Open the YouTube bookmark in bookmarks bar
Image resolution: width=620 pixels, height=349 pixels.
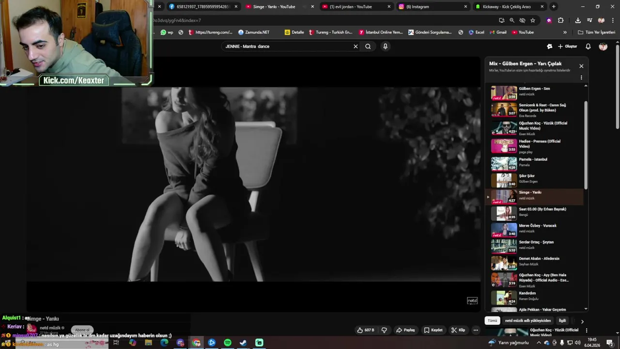pos(523,32)
